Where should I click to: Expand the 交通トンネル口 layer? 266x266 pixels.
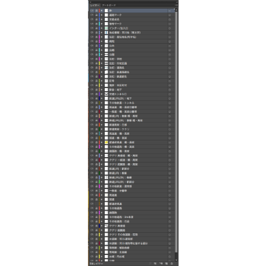[x=102, y=94]
